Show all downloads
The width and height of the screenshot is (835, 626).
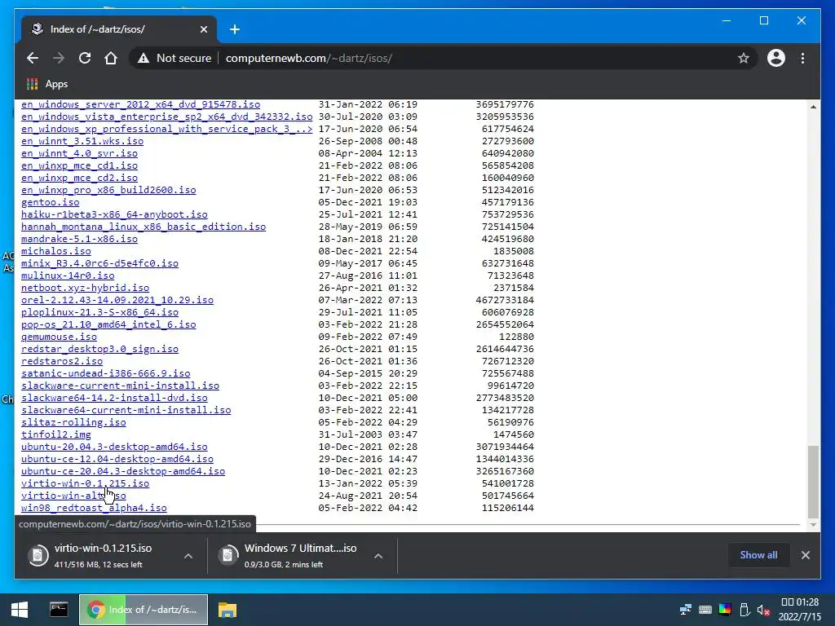click(x=758, y=554)
